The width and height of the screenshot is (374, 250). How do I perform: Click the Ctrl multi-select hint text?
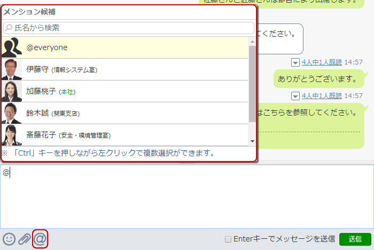coord(108,153)
